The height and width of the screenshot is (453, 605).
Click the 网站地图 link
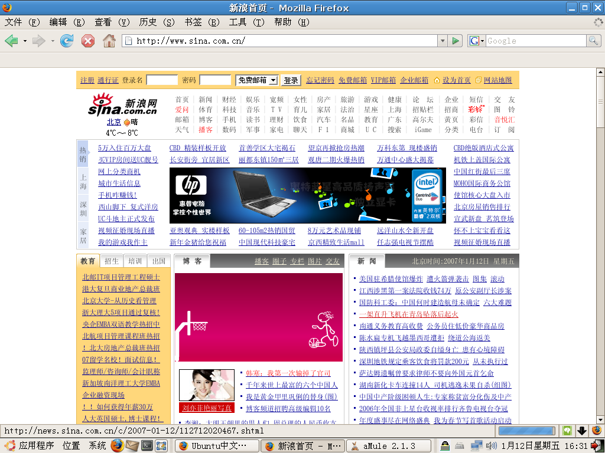(497, 80)
